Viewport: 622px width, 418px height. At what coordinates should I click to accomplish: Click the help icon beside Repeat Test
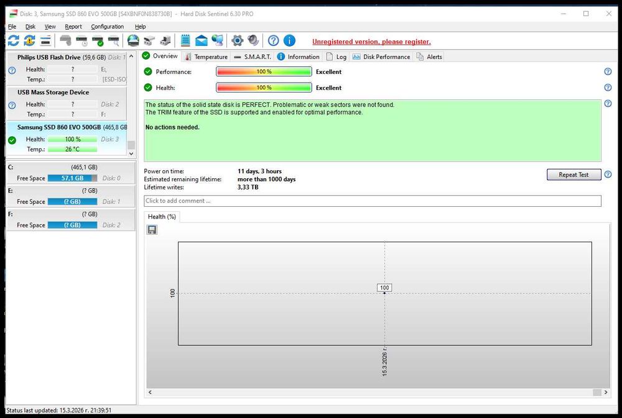point(608,175)
